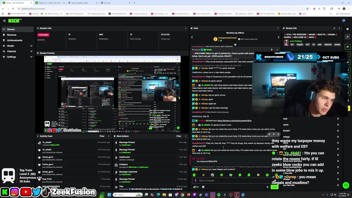Click the Windows taskbar search box
Viewport: 352px width, 198px height.
pyautogui.click(x=128, y=195)
